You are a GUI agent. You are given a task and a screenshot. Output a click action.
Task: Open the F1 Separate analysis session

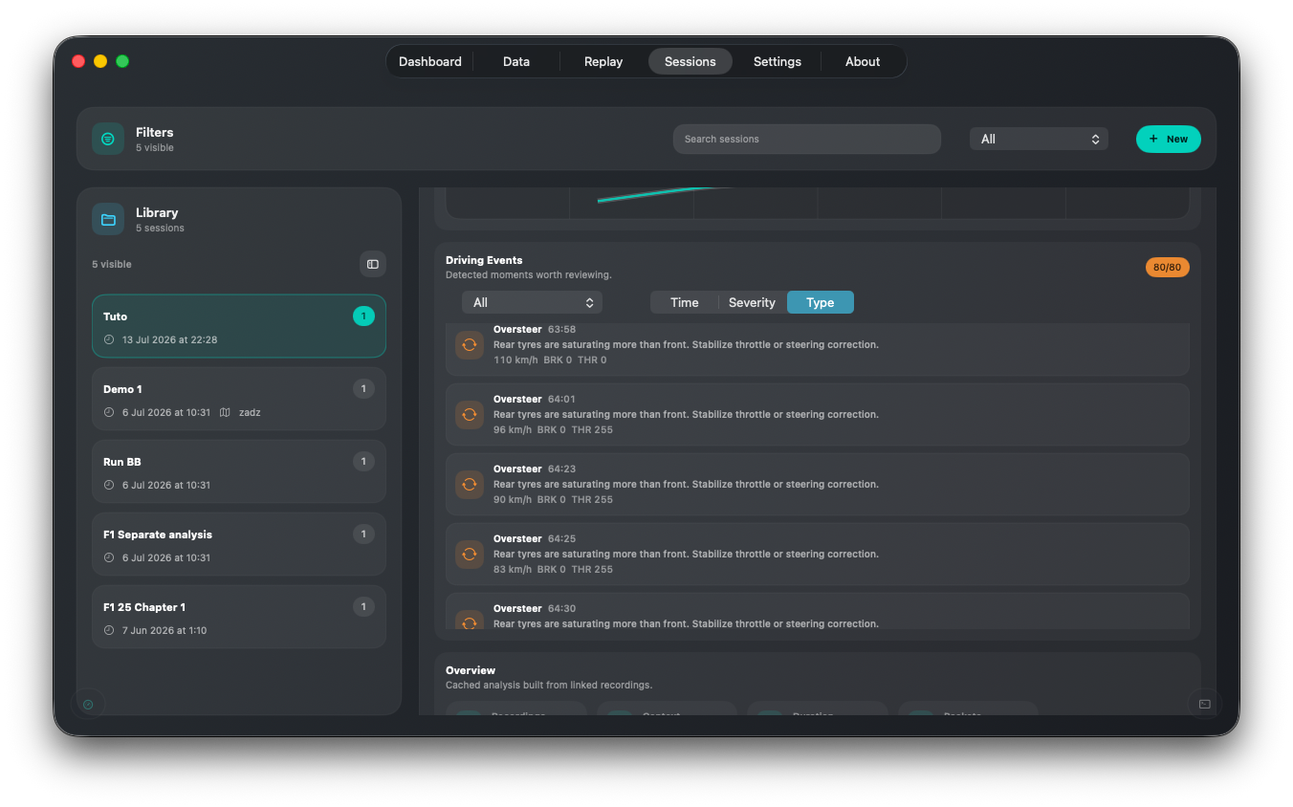pyautogui.click(x=239, y=544)
